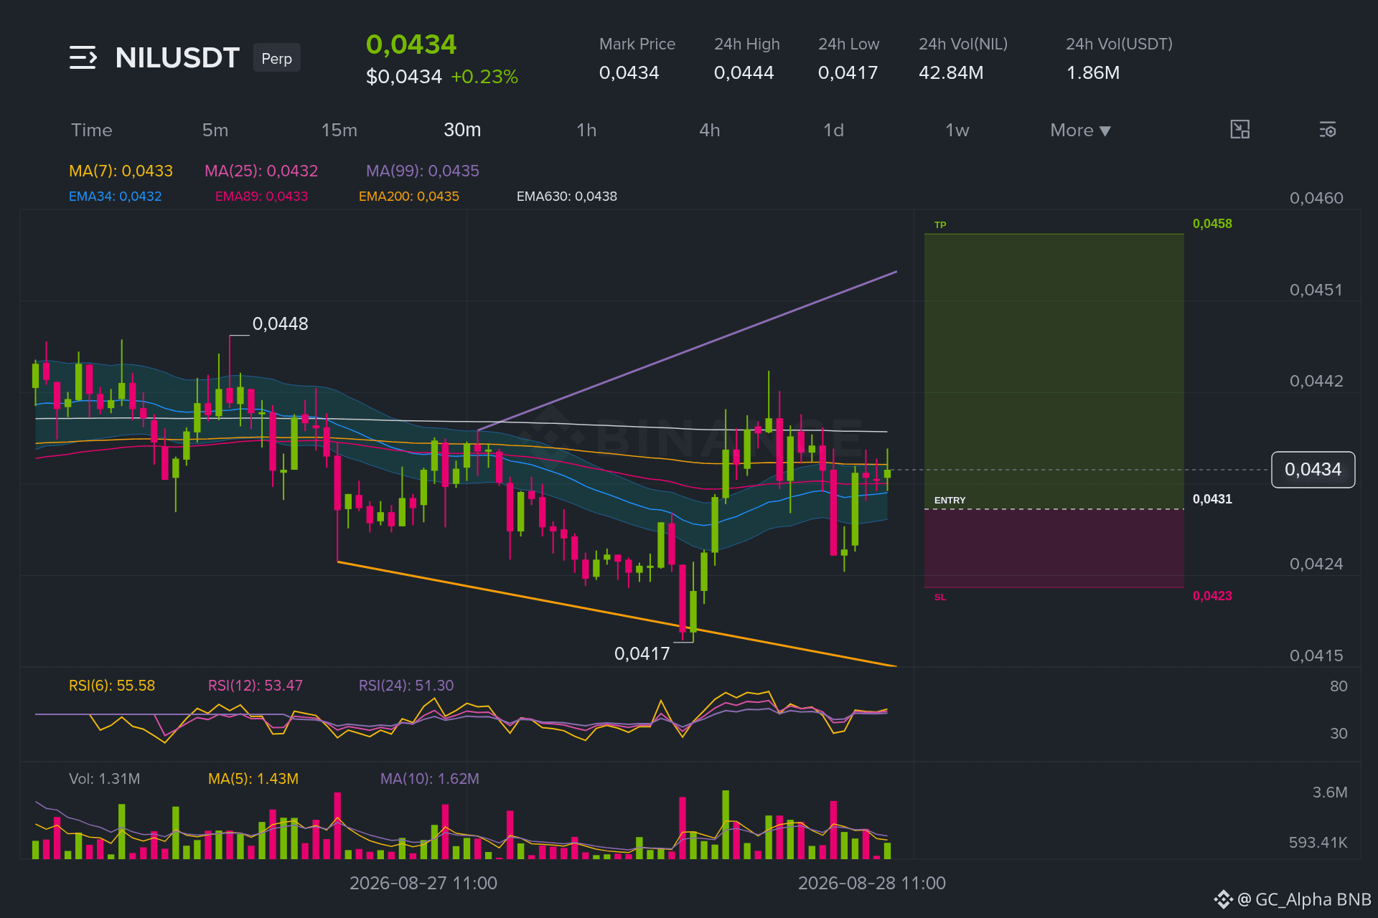Click the 24h Vol(USDT) value 1.86M
This screenshot has height=918, width=1378.
click(1093, 72)
